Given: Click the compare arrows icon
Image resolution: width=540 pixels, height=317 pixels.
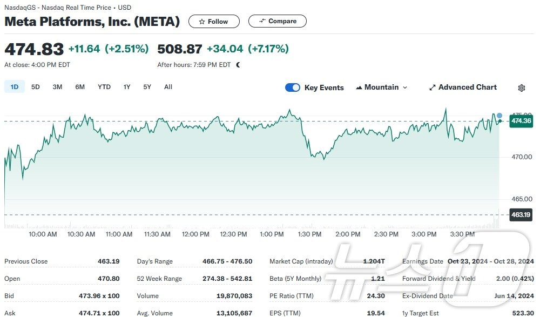Looking at the screenshot, I should pyautogui.click(x=262, y=21).
